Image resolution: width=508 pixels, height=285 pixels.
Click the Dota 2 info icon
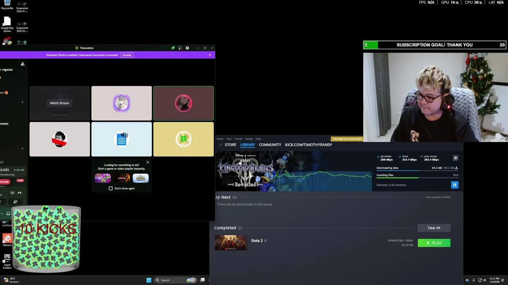click(266, 241)
